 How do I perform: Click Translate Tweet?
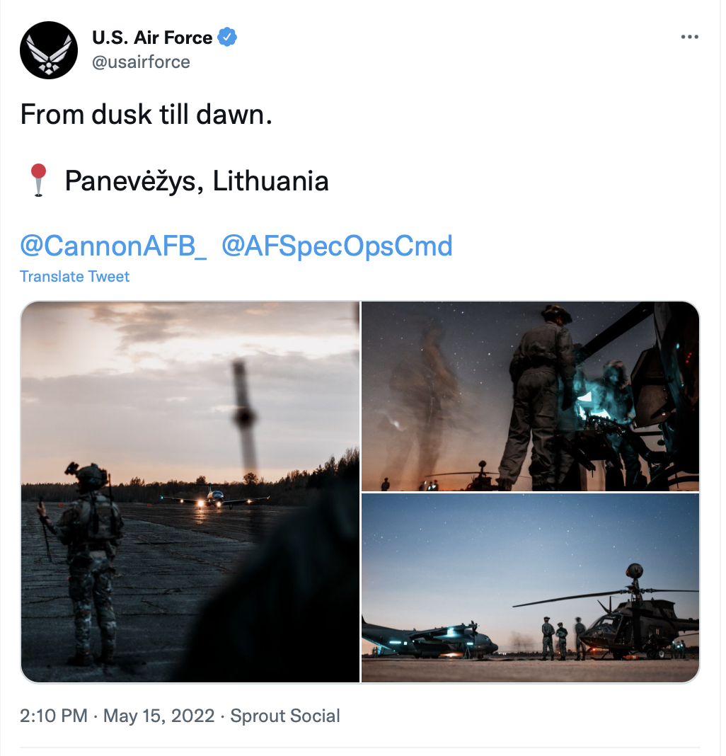[x=75, y=276]
